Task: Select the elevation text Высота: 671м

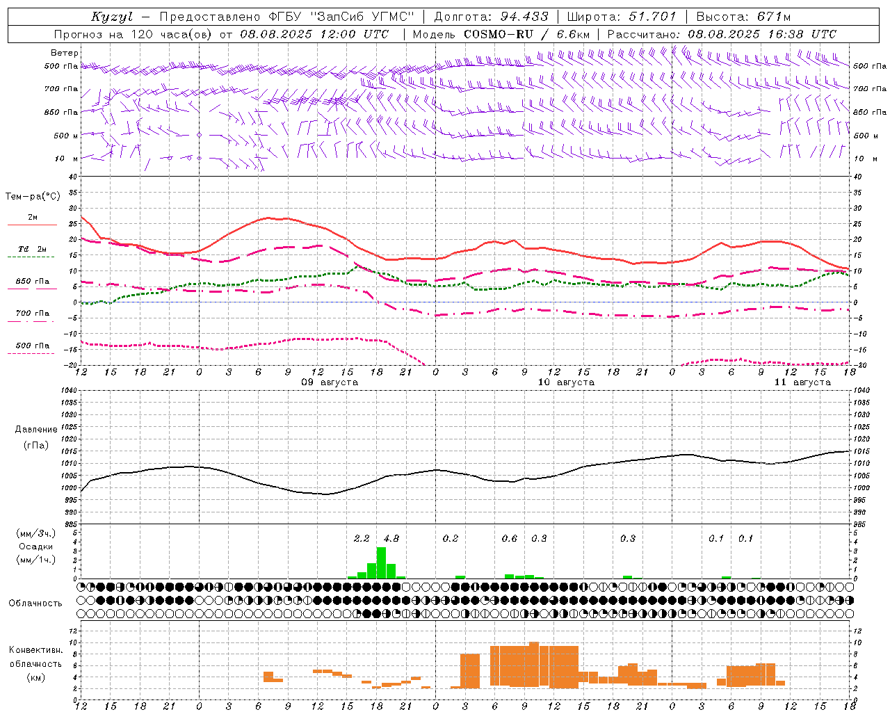Action: [x=743, y=17]
